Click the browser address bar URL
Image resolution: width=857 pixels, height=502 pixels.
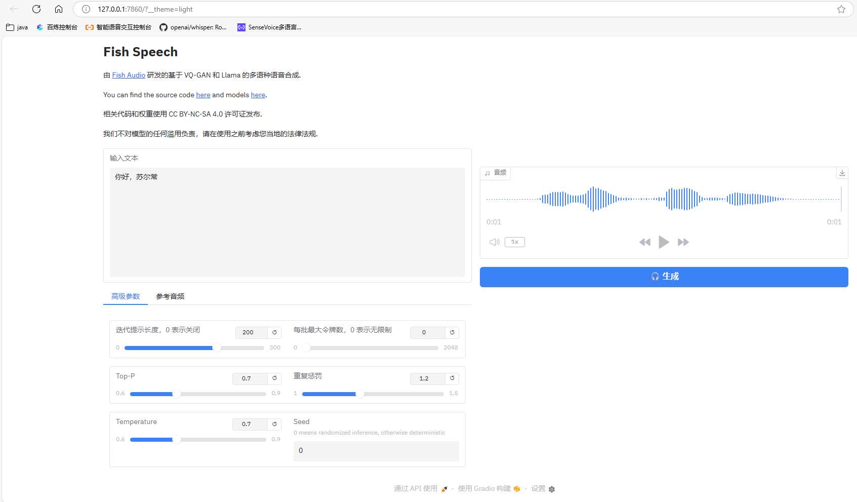tap(145, 9)
